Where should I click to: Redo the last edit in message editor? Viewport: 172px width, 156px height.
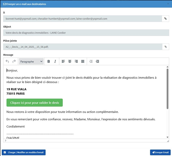14,61
